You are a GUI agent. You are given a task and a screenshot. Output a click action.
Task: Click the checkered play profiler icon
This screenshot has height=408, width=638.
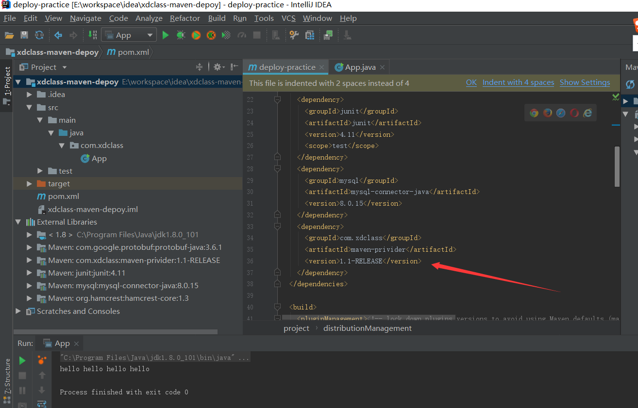(x=226, y=35)
